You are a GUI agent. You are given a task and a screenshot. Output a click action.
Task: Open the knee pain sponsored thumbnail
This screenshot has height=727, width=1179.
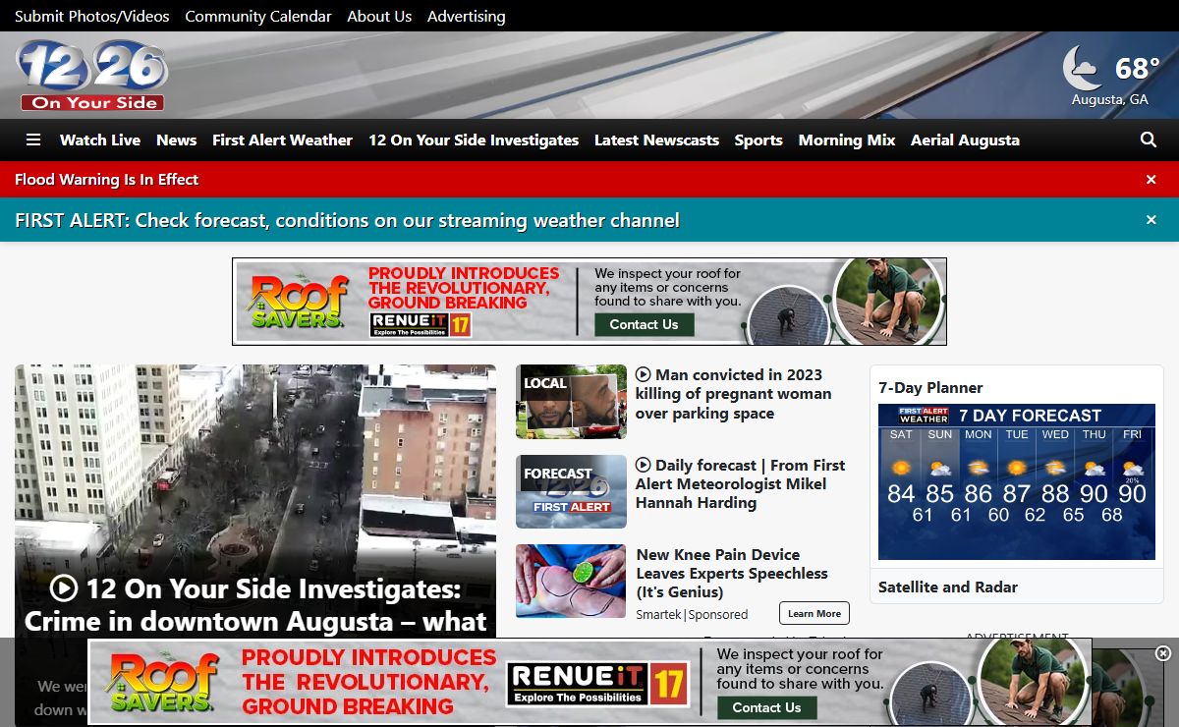pyautogui.click(x=571, y=582)
